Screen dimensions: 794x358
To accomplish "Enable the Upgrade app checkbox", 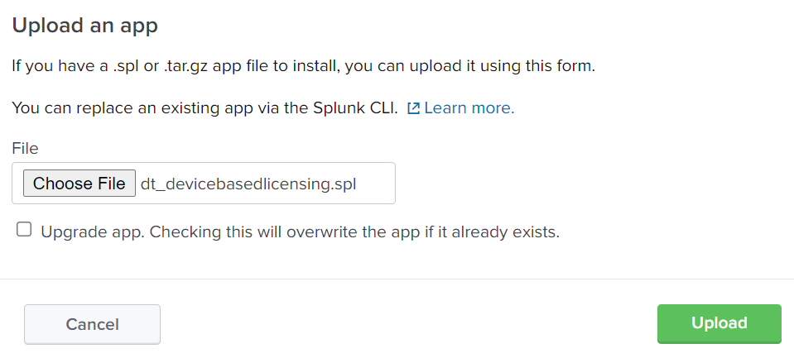I will pyautogui.click(x=25, y=231).
